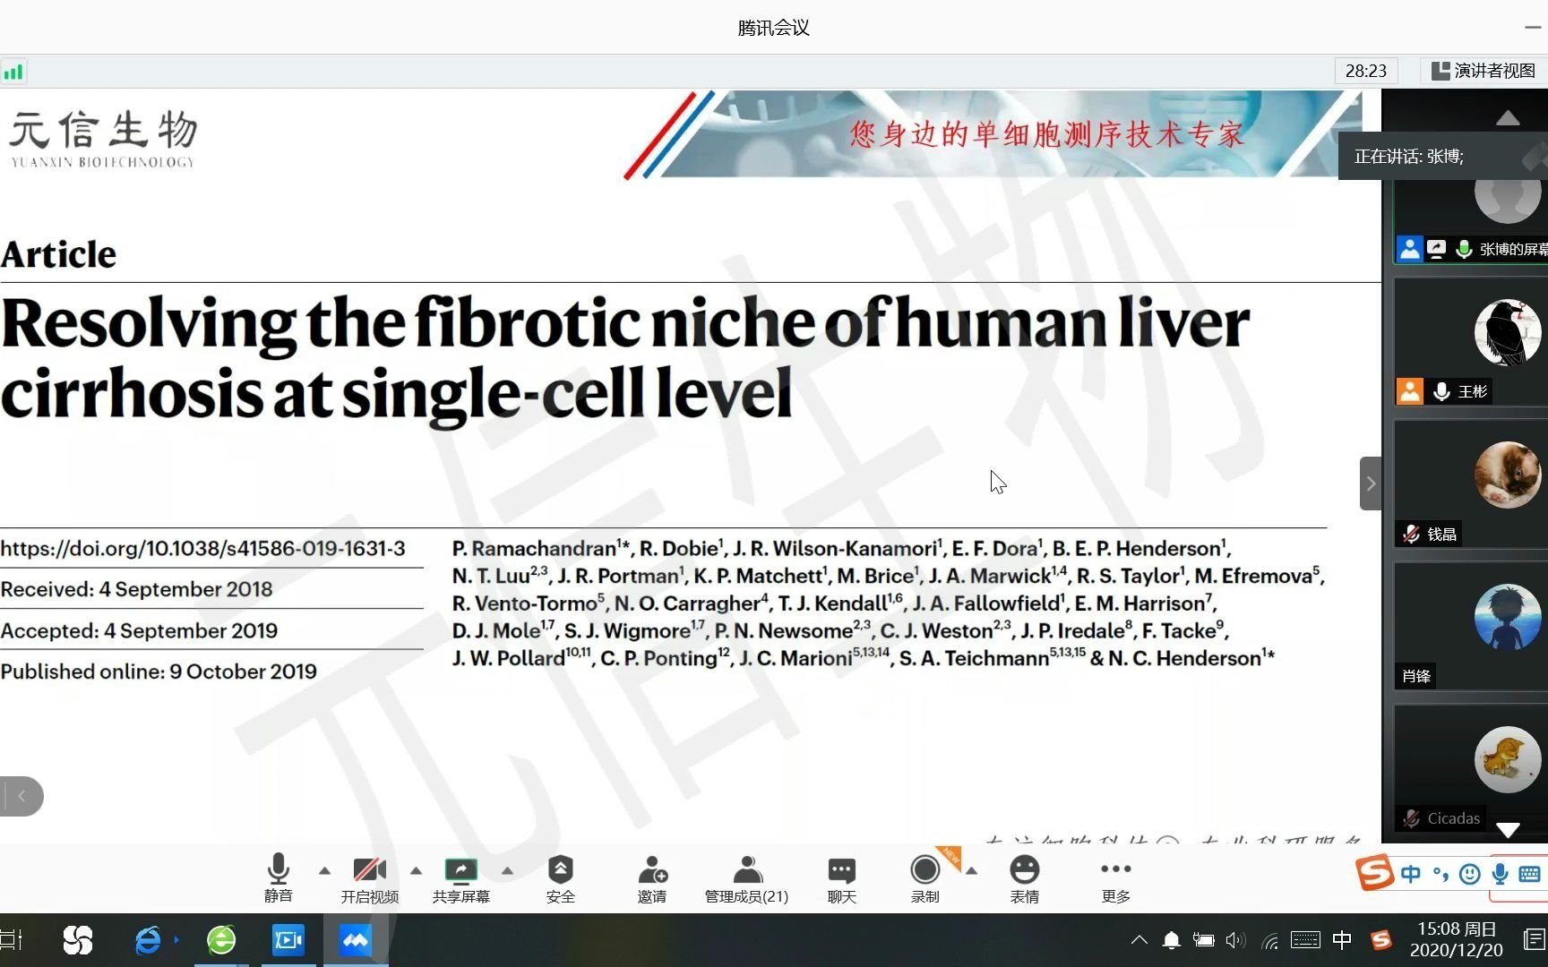This screenshot has height=967, width=1548.
Task: Toggle Windows IME 中 indicator in tray
Action: tap(1342, 940)
